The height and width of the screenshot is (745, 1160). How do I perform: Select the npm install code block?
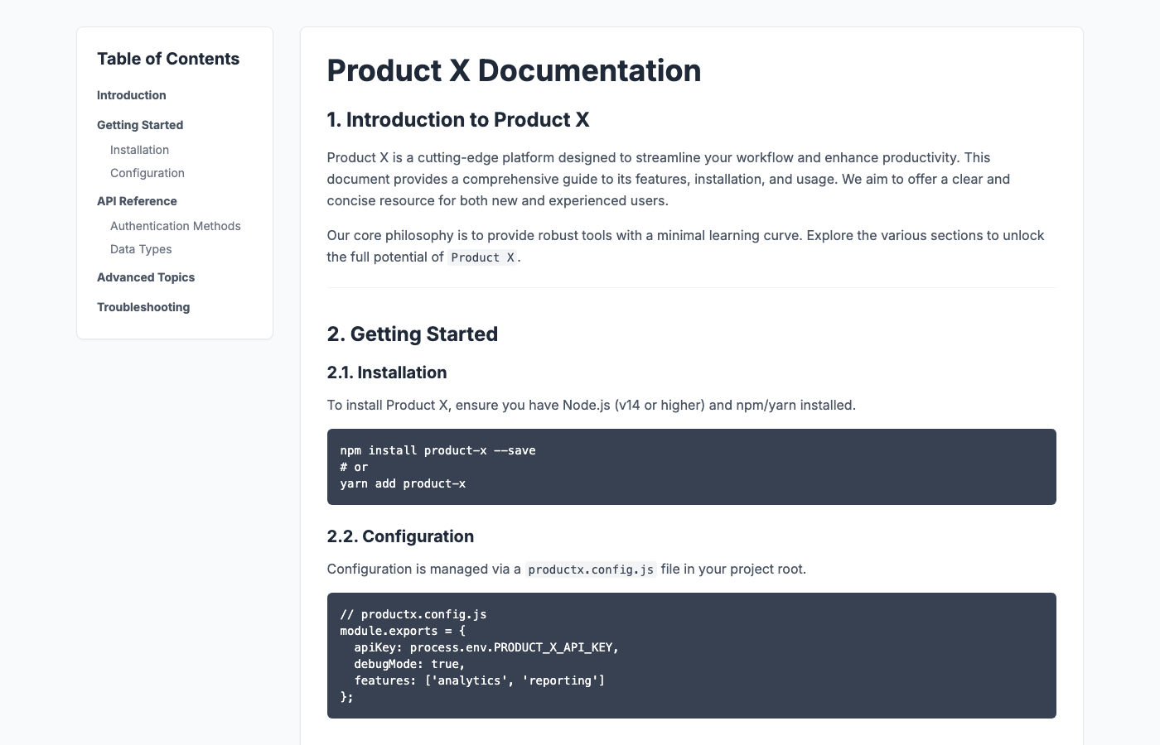(x=692, y=467)
